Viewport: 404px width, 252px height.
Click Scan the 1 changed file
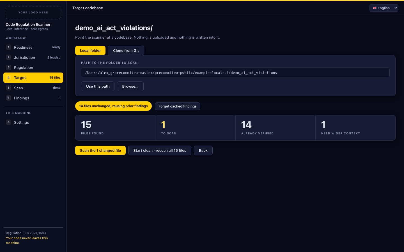click(100, 150)
